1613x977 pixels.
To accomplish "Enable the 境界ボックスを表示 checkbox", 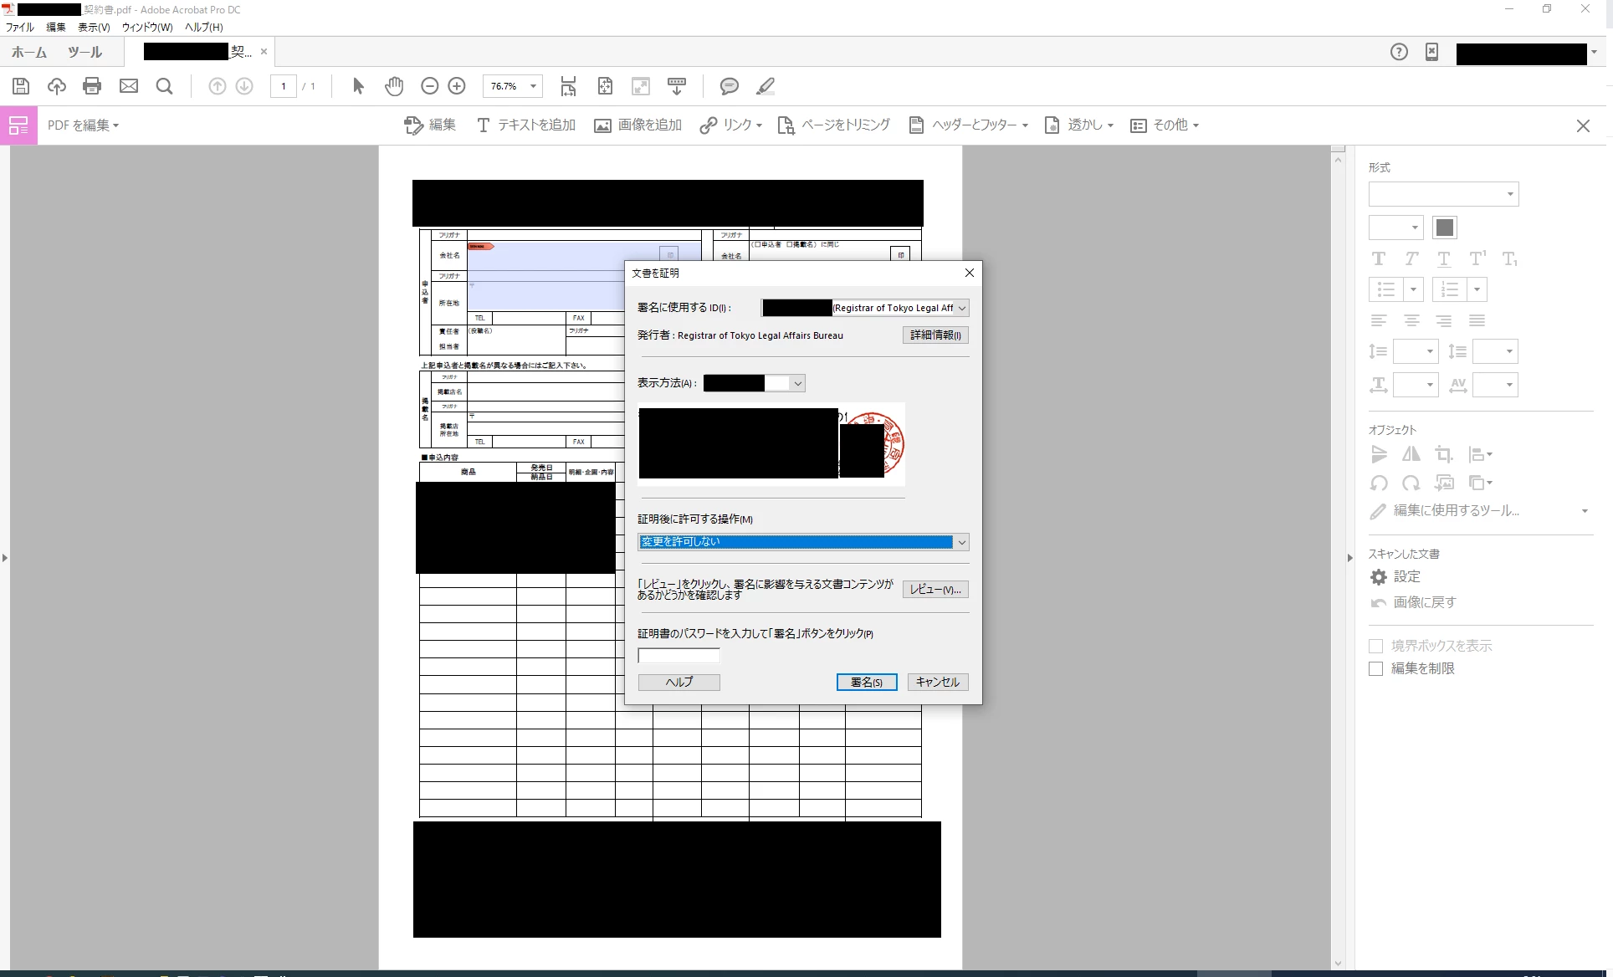I will click(x=1375, y=646).
